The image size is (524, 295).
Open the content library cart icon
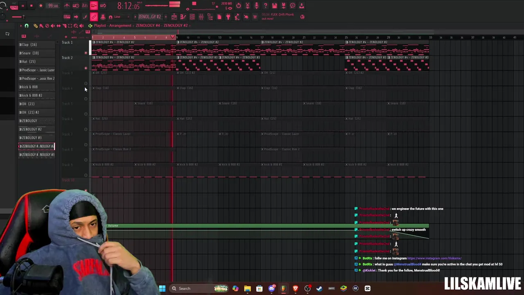[x=255, y=17]
